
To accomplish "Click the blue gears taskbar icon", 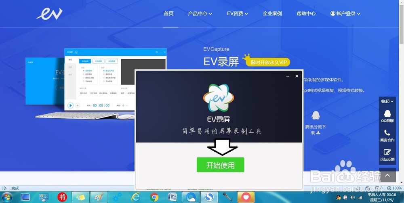I will tap(117, 197).
